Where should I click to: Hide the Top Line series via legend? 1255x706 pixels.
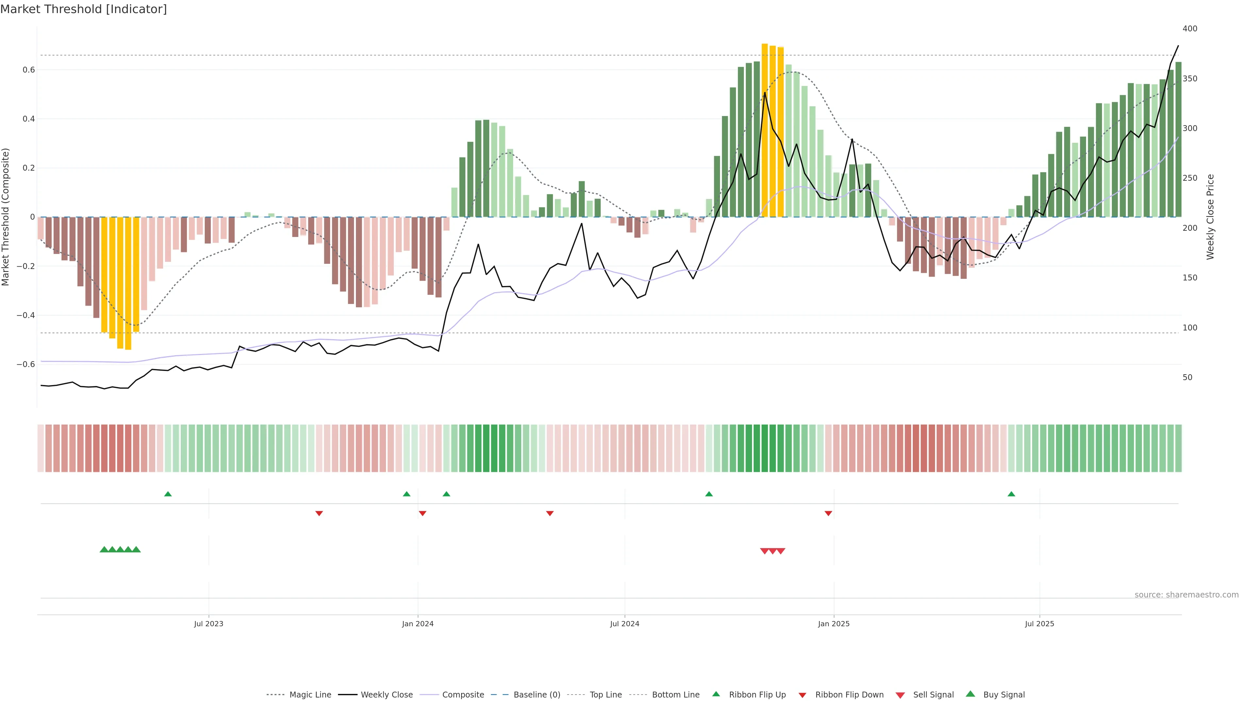tap(606, 695)
